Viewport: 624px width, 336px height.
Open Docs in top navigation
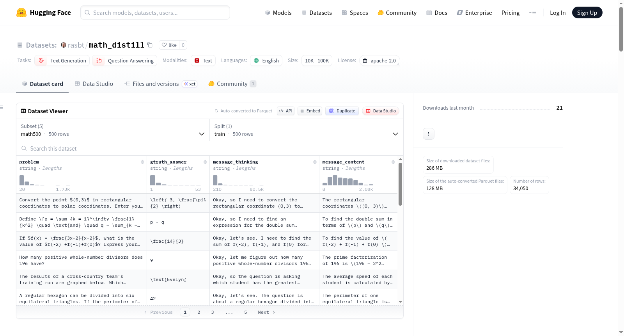coord(437,12)
